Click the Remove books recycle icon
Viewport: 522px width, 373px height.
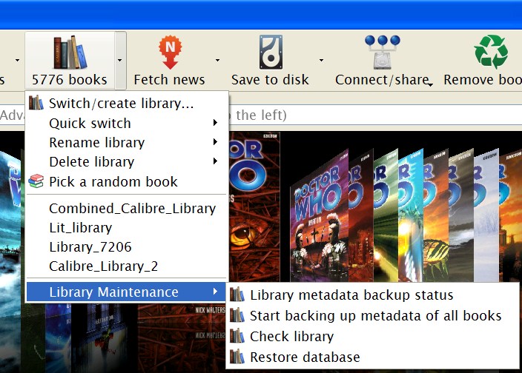point(491,52)
